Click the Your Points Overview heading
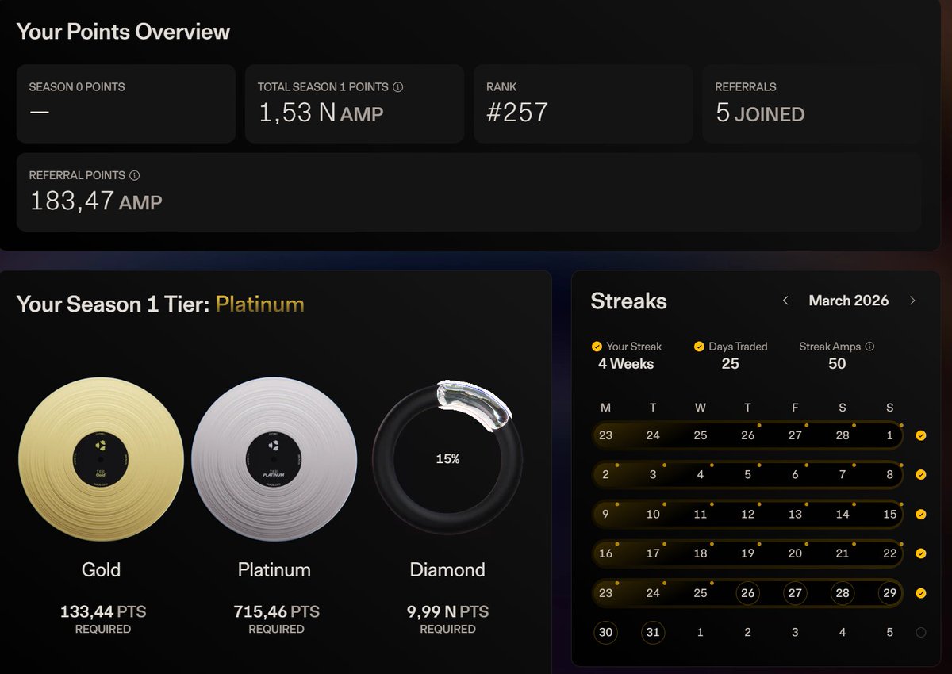Screen dimensions: 952x674 click(x=123, y=32)
